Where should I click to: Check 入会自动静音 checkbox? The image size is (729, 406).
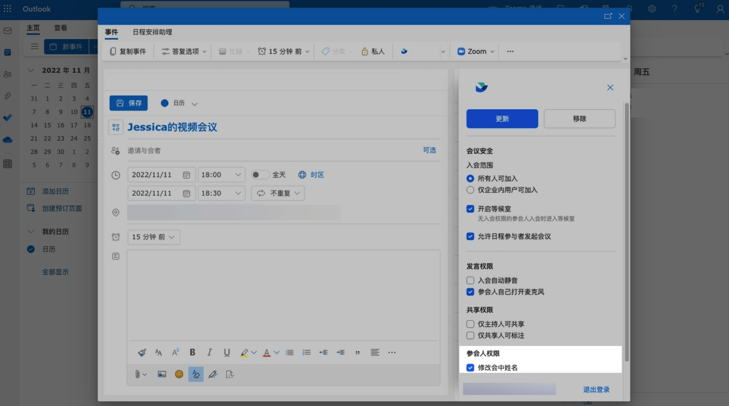[470, 281]
